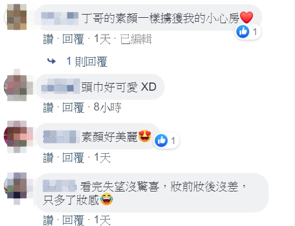
Task: Like the 頭巾好可愛 XD comment
Action: [48, 107]
